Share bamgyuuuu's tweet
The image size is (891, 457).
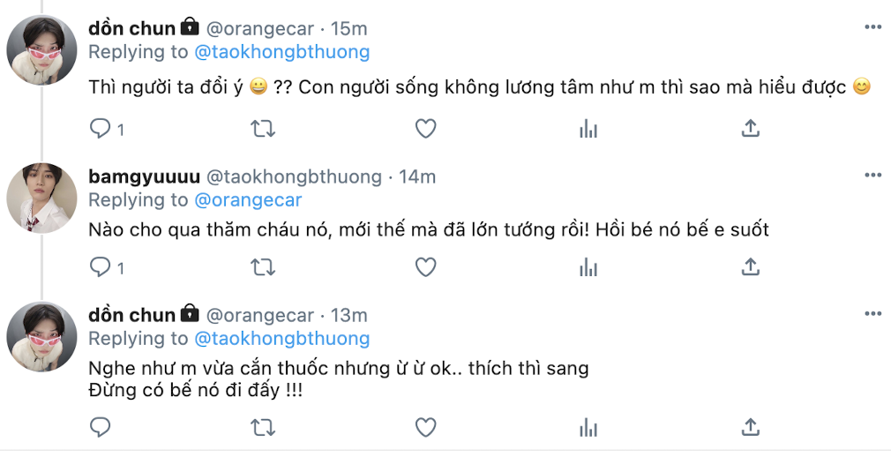(750, 266)
